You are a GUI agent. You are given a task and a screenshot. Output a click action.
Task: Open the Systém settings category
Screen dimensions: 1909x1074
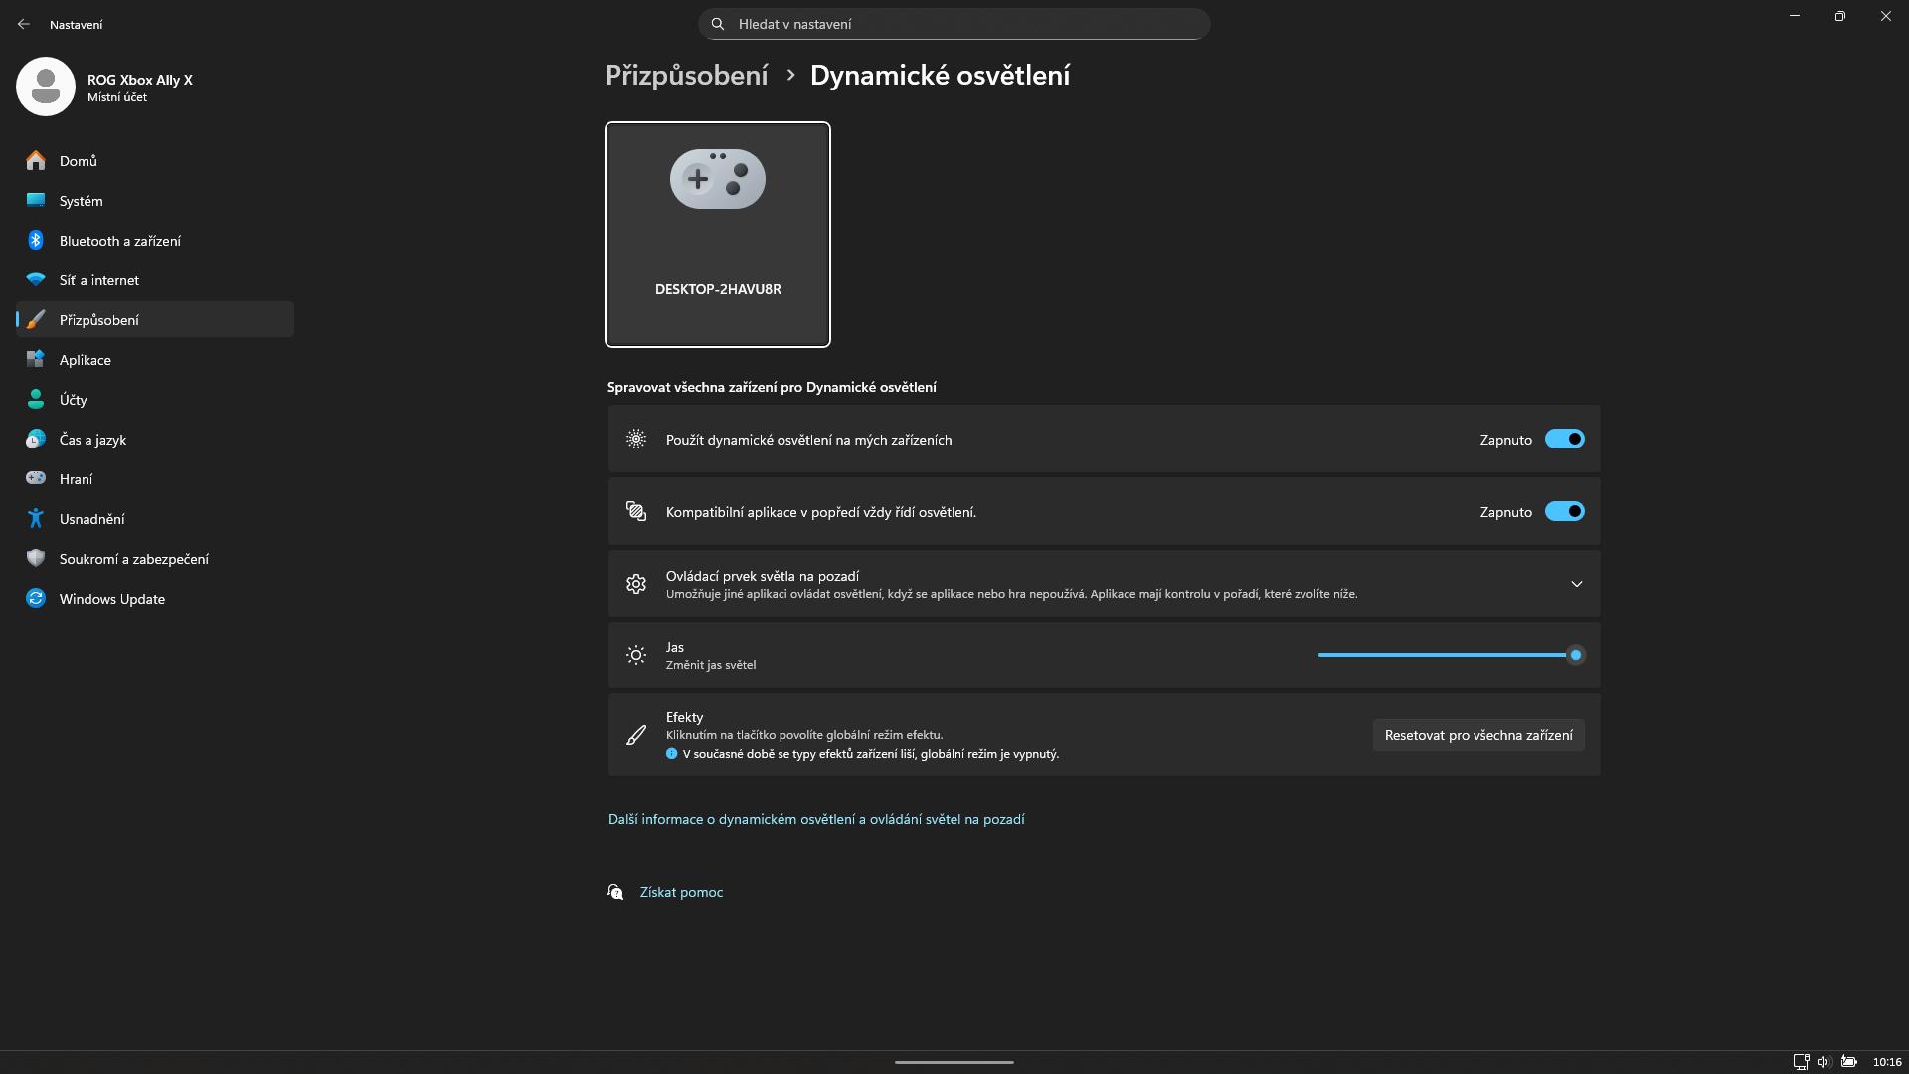pyautogui.click(x=82, y=201)
